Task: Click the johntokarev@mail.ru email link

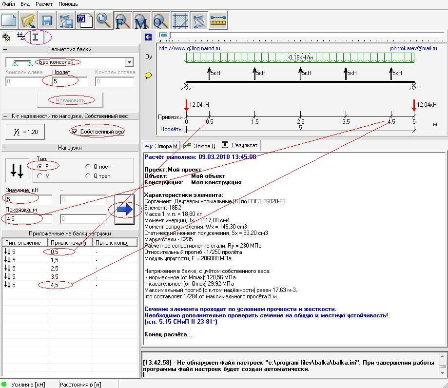Action: [x=413, y=48]
